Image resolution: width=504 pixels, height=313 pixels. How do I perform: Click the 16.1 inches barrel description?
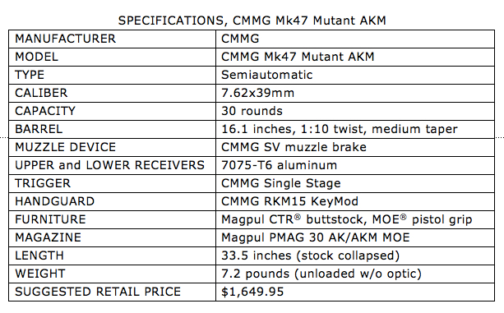(340, 129)
